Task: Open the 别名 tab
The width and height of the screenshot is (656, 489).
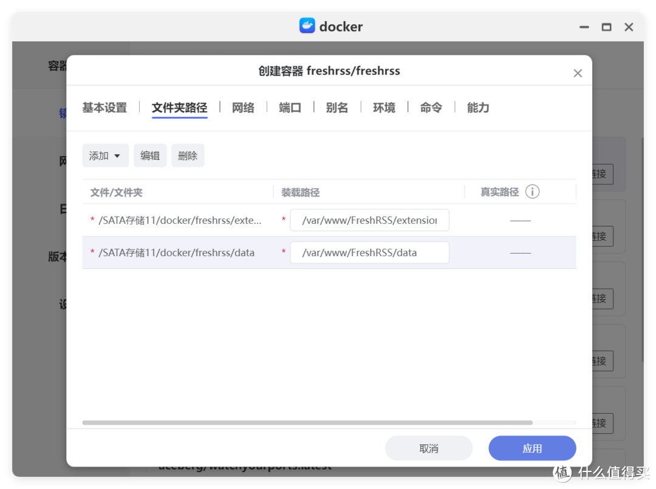Action: [337, 107]
